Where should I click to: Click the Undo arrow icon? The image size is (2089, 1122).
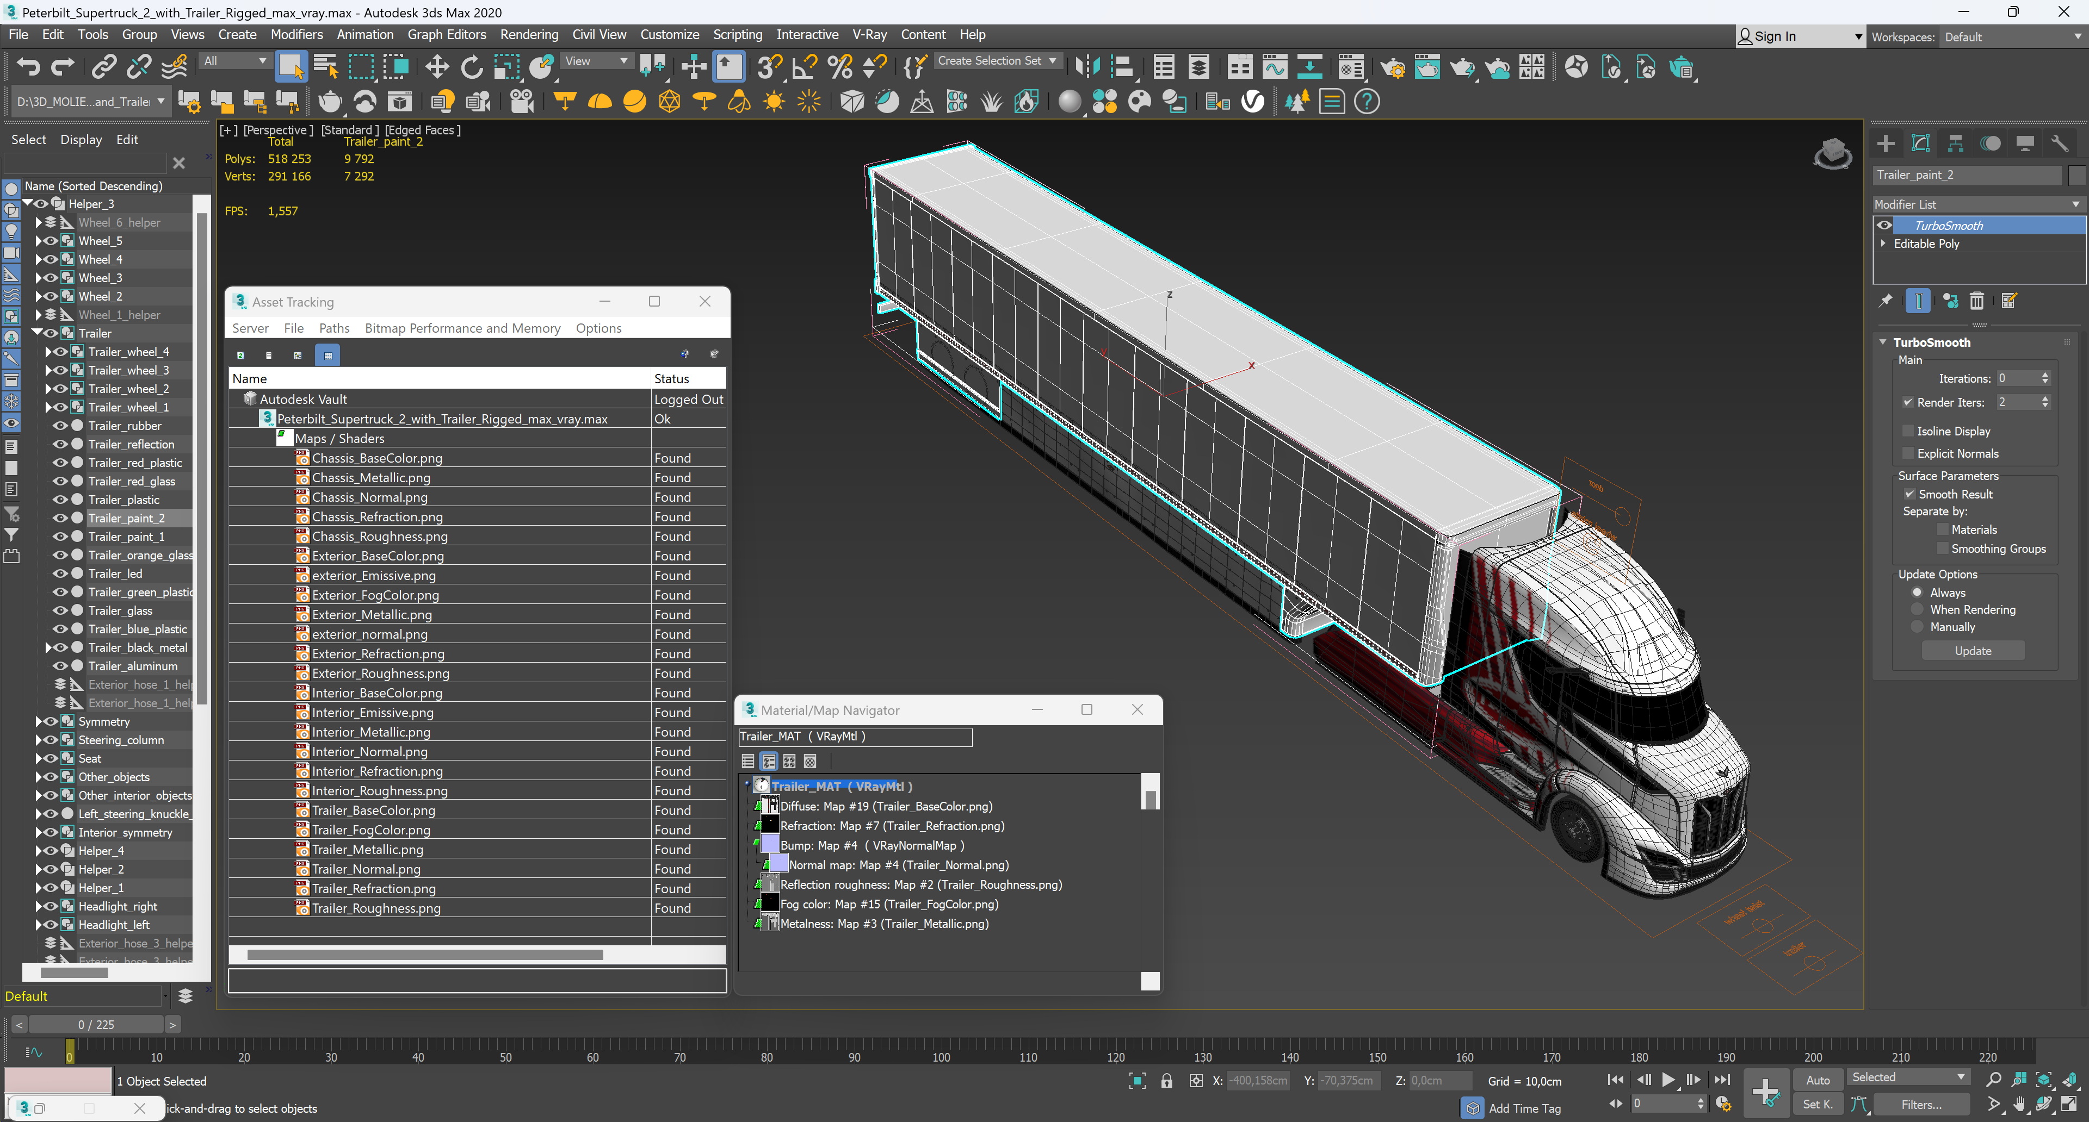pyautogui.click(x=28, y=66)
